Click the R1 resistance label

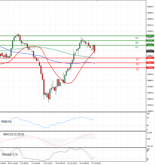coord(137,47)
